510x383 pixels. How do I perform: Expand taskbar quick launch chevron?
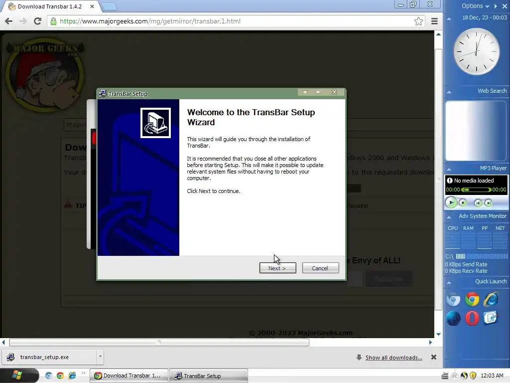tap(84, 373)
